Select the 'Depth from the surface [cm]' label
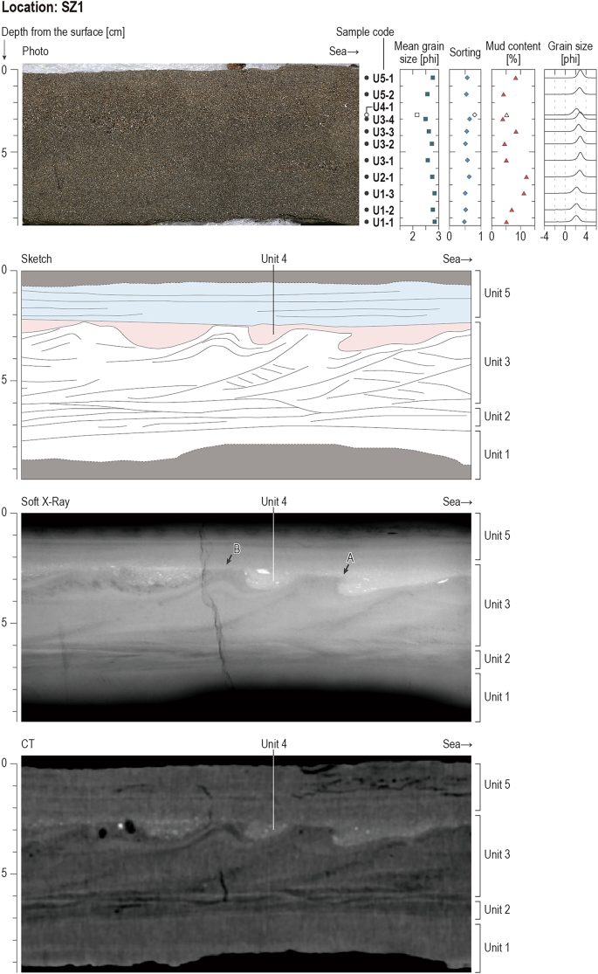The height and width of the screenshot is (974, 598). click(63, 31)
